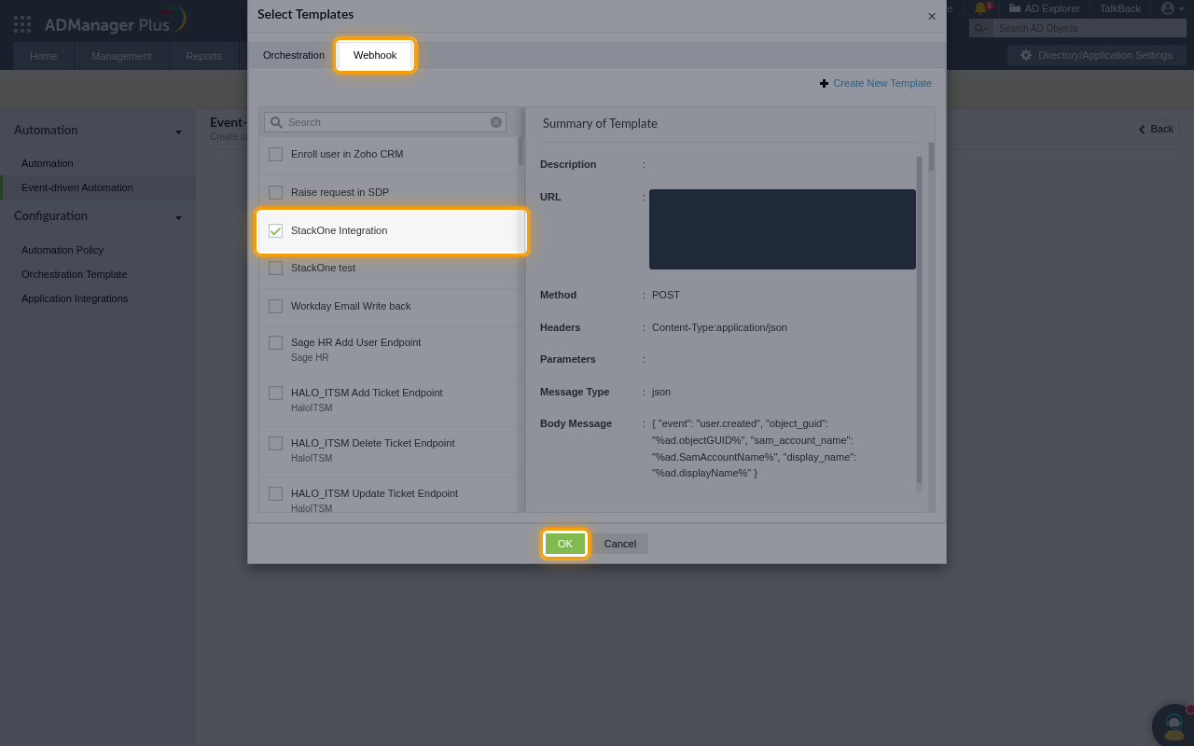Viewport: 1194px width, 746px height.
Task: Check the HALO_ITSM Delete Ticket Endpoint template
Action: click(275, 443)
